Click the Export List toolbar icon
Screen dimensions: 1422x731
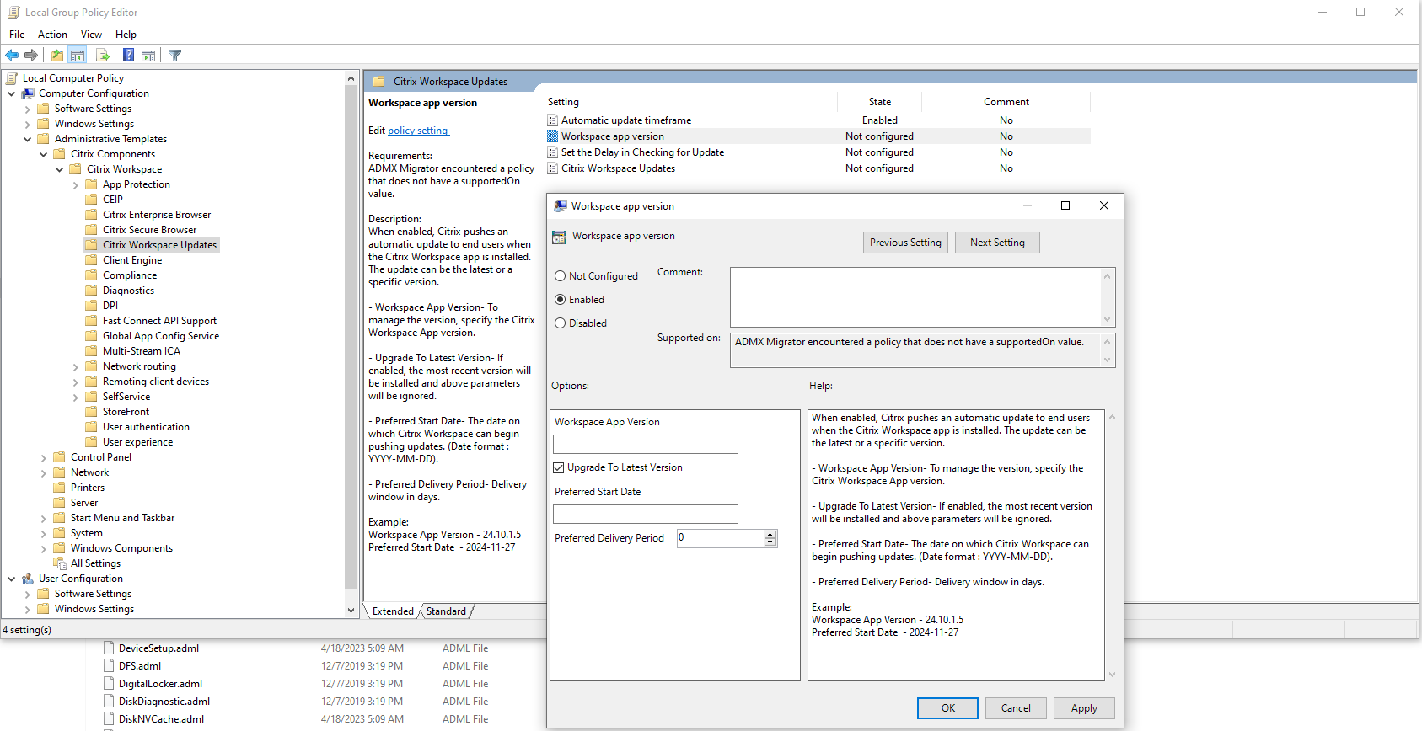tap(103, 56)
